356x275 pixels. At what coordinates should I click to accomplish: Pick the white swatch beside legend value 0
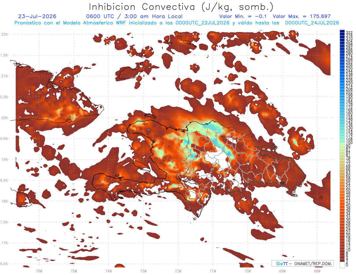(x=342, y=265)
